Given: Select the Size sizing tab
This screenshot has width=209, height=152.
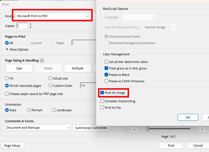Looking at the screenshot, I should [19, 68].
